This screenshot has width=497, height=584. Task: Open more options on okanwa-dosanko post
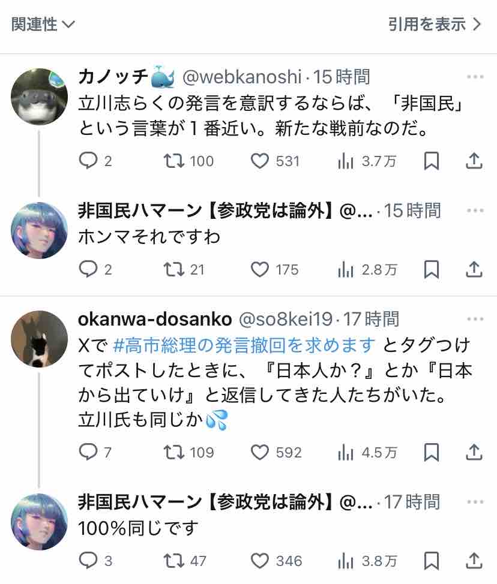[475, 319]
